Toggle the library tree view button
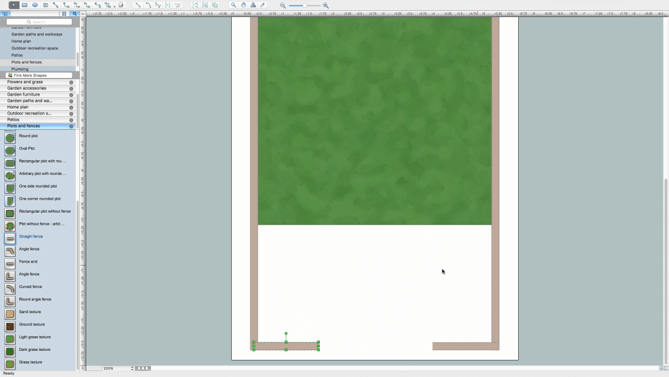This screenshot has width=669, height=377. (5, 13)
